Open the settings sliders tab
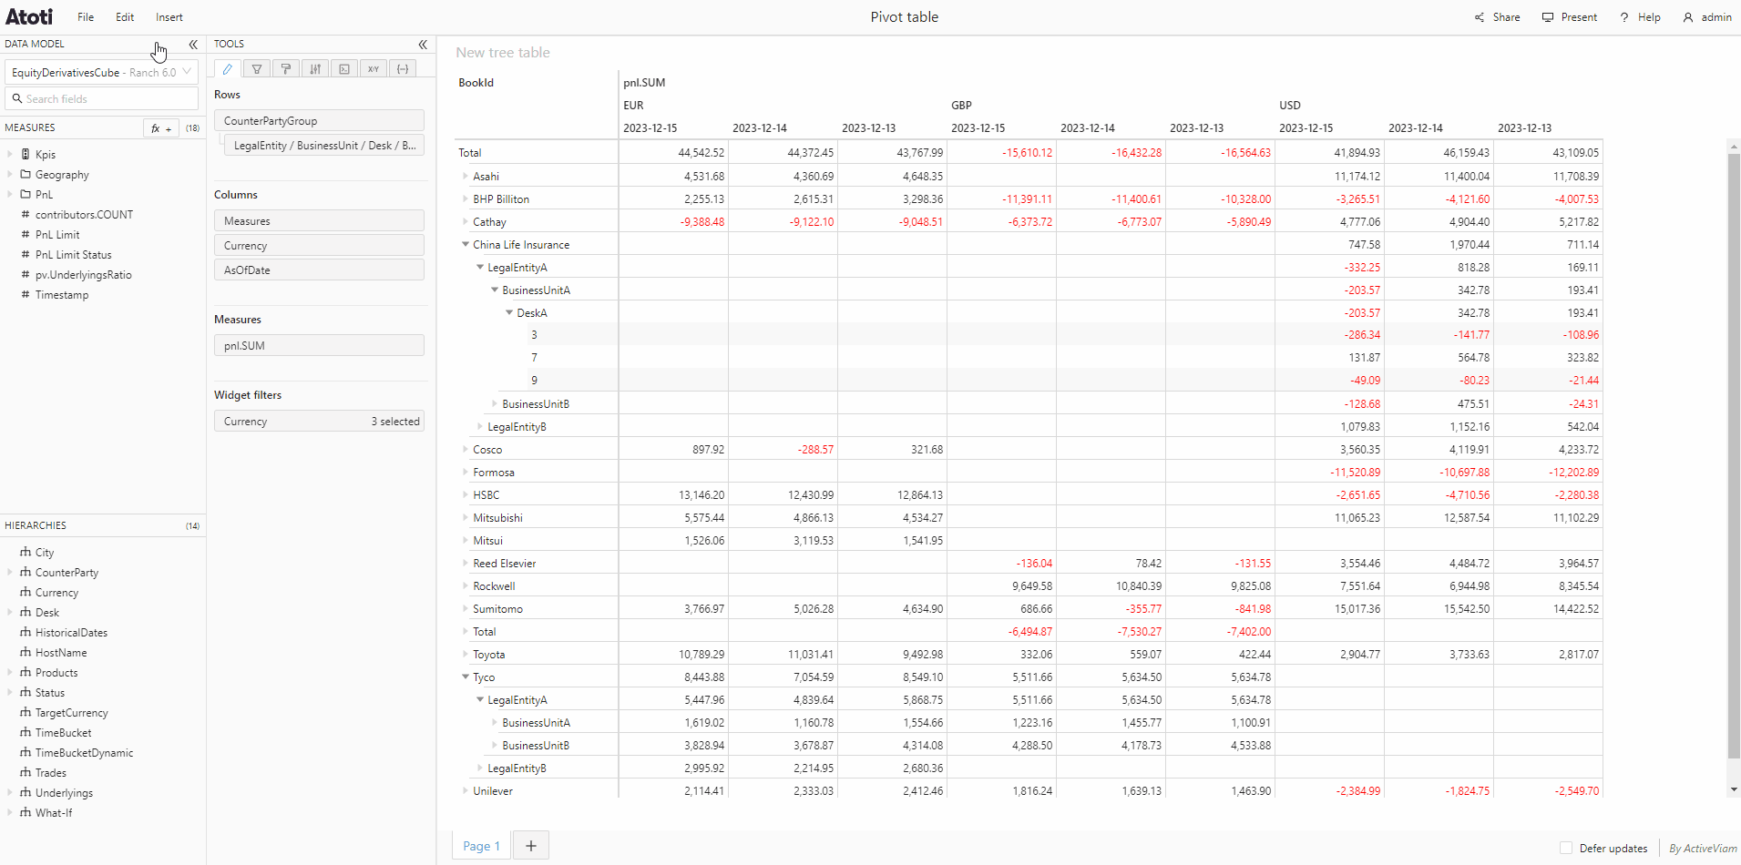The width and height of the screenshot is (1741, 865). click(315, 68)
